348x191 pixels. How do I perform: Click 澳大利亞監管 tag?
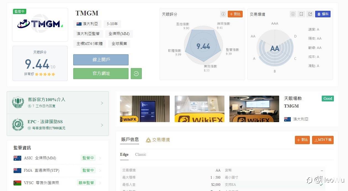[x=88, y=34]
